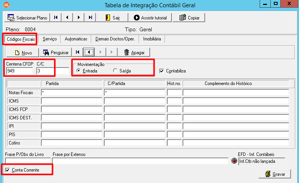This screenshot has height=183, width=299.
Task: Click Sair exit door icon
Action: (108, 18)
